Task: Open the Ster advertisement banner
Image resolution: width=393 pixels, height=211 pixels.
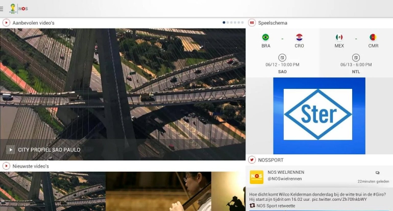Action: 318,114
